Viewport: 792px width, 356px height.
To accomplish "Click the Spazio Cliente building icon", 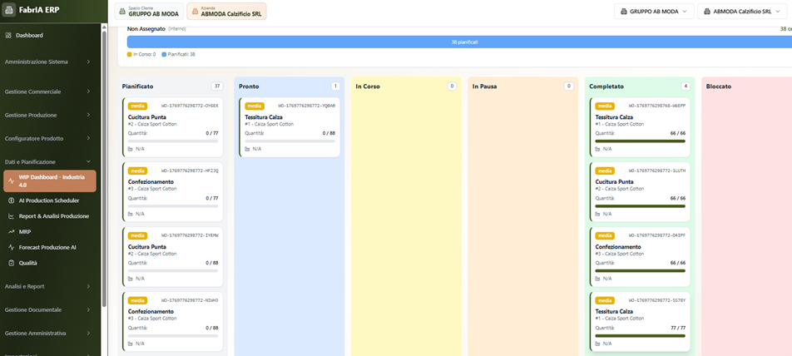I will (122, 11).
